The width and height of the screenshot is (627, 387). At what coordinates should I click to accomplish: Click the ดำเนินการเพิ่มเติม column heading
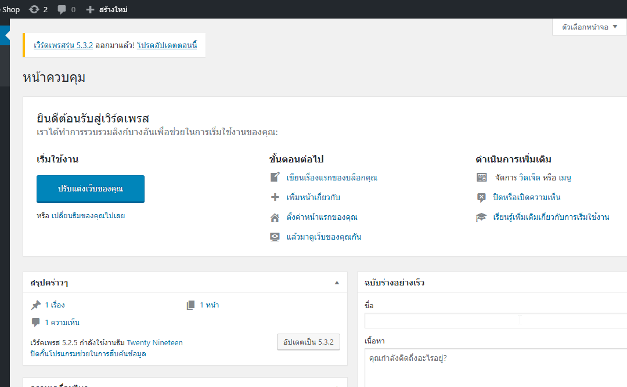click(513, 159)
